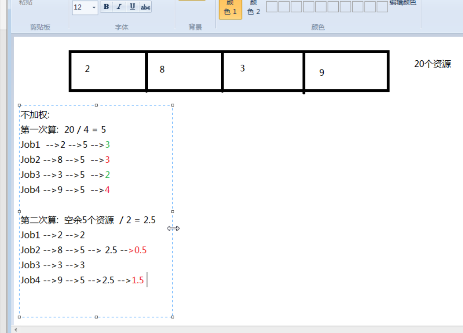463x333 pixels.
Task: Pick the first empty custom color swatch
Action: click(x=272, y=7)
